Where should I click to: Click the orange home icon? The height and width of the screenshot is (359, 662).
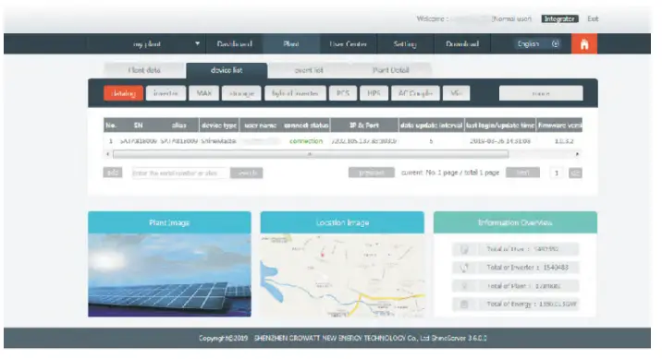pos(584,43)
